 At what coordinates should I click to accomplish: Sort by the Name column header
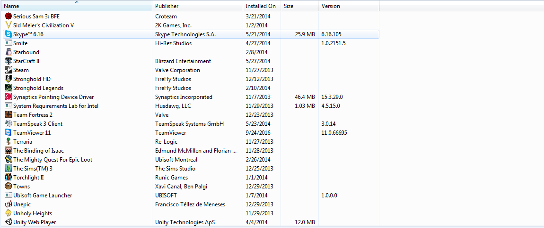tap(76, 6)
